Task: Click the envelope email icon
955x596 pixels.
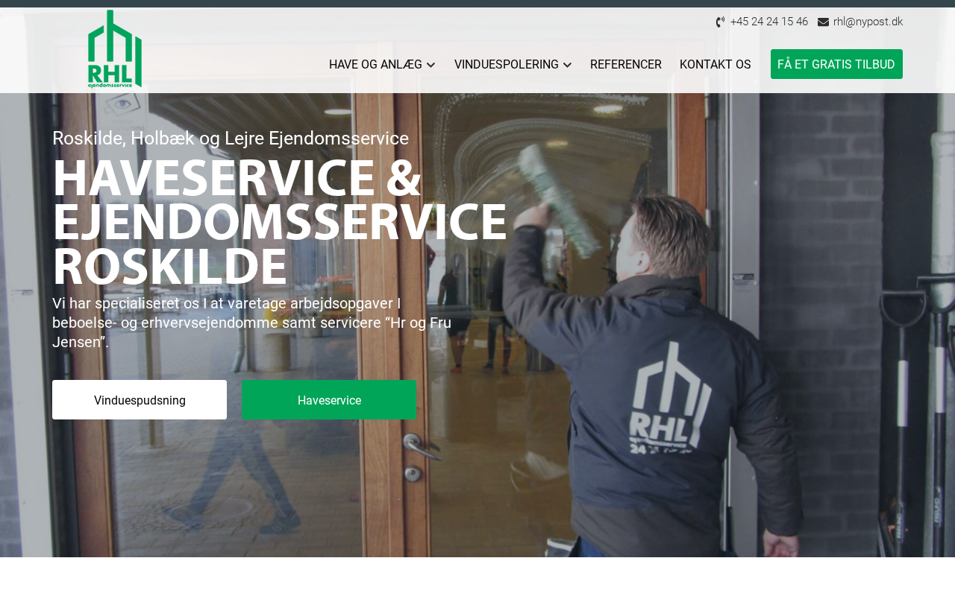Action: (x=824, y=22)
